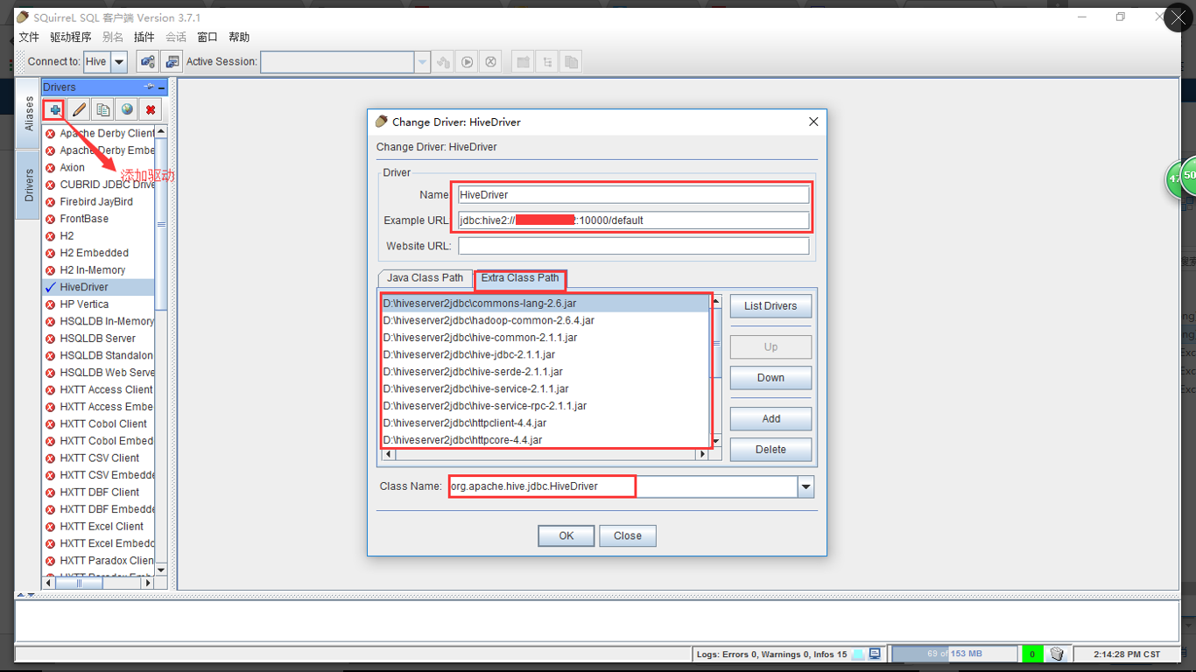This screenshot has height=672, width=1196.
Task: Select HiveDriver in the Drivers list
Action: (x=99, y=287)
